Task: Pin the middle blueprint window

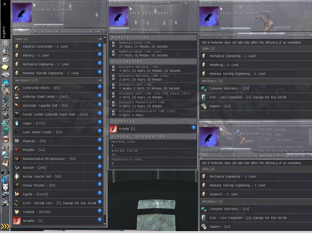Action: point(186,3)
